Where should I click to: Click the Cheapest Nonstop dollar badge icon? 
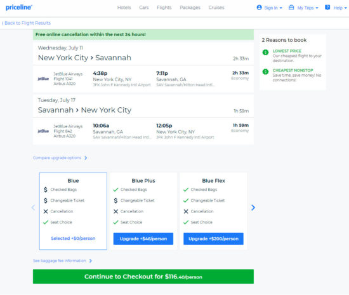tap(265, 72)
